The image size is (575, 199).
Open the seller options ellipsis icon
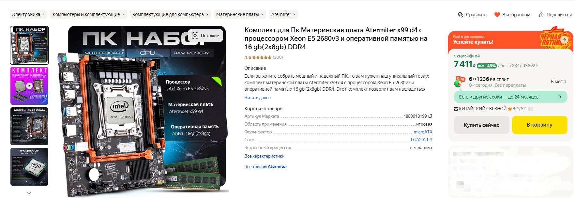tap(530, 109)
